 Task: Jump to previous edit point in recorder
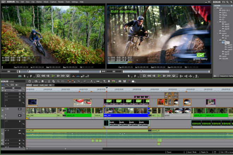click(181, 76)
